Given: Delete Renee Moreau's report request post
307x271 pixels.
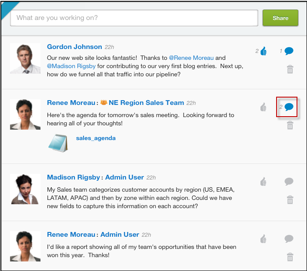Looking at the screenshot, I should [x=290, y=257].
